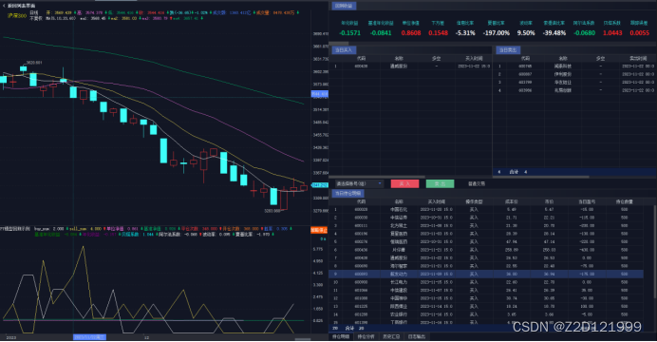Screen dimensions: 657x342
Task: Select the 回测收益 panel tab
Action: coord(344,6)
